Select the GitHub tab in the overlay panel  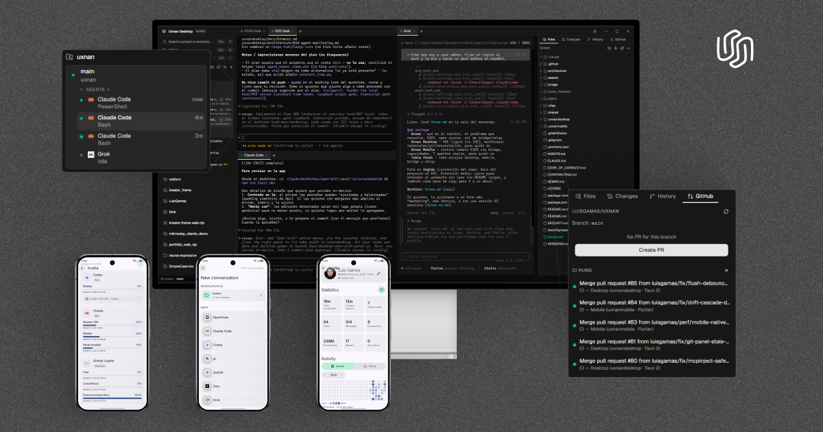[701, 196]
